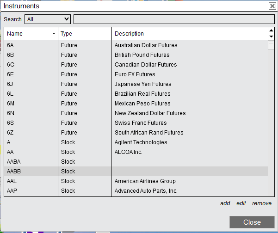
Task: Click the Name column header
Action: [x=28, y=34]
